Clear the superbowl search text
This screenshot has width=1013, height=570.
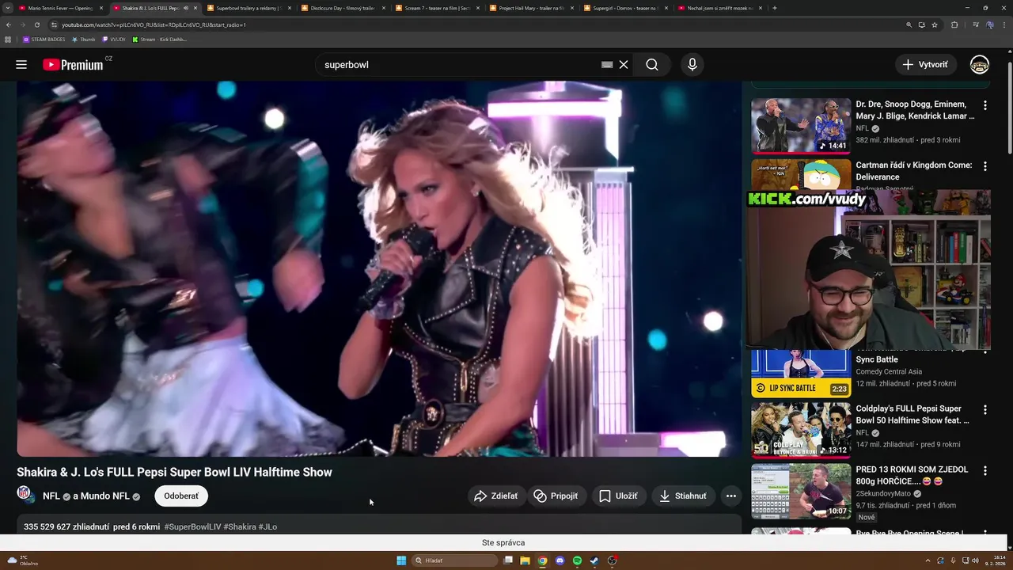(x=624, y=65)
